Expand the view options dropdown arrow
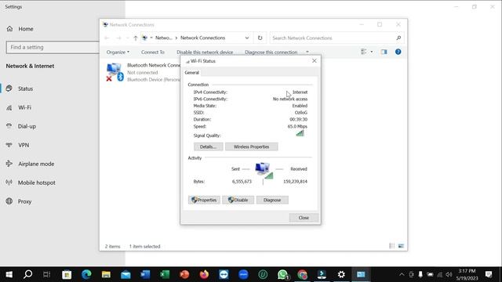Viewport: 502px width, 282px height. pyautogui.click(x=371, y=52)
